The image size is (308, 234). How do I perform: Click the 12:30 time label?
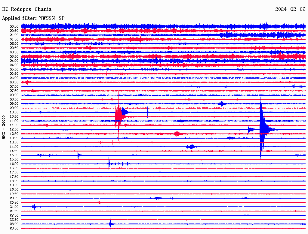14,134
